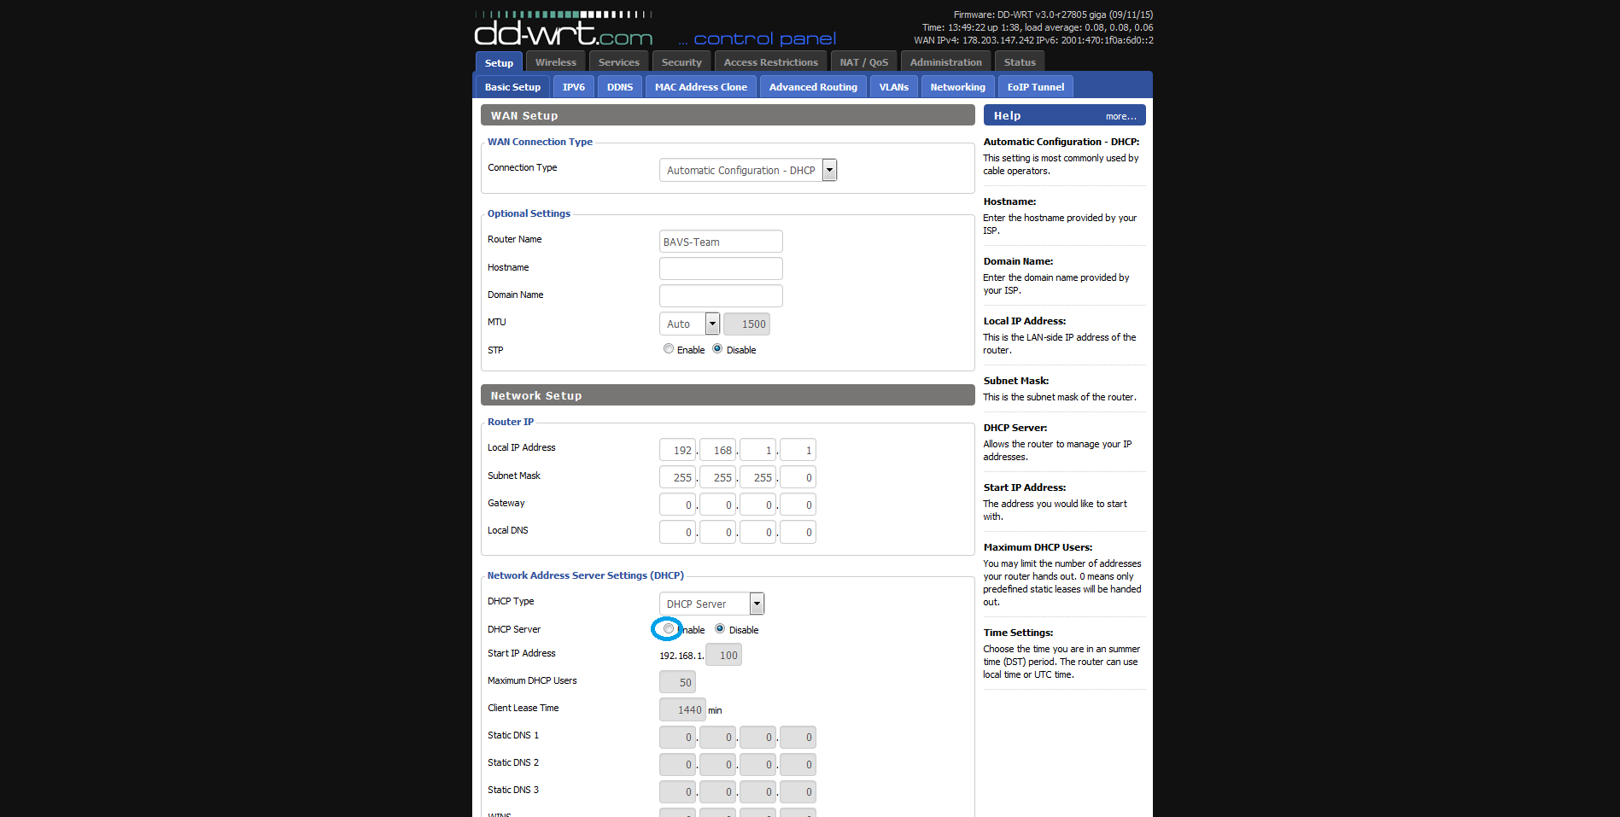Image resolution: width=1620 pixels, height=817 pixels.
Task: Open the DHCP Type dropdown
Action: pyautogui.click(x=711, y=604)
